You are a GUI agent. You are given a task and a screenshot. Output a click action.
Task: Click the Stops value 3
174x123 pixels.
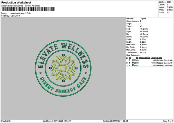(x=141, y=24)
